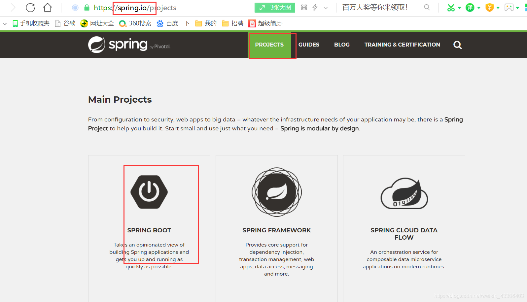527x302 pixels.
Task: Open the 超级简历 bookmark
Action: (265, 23)
